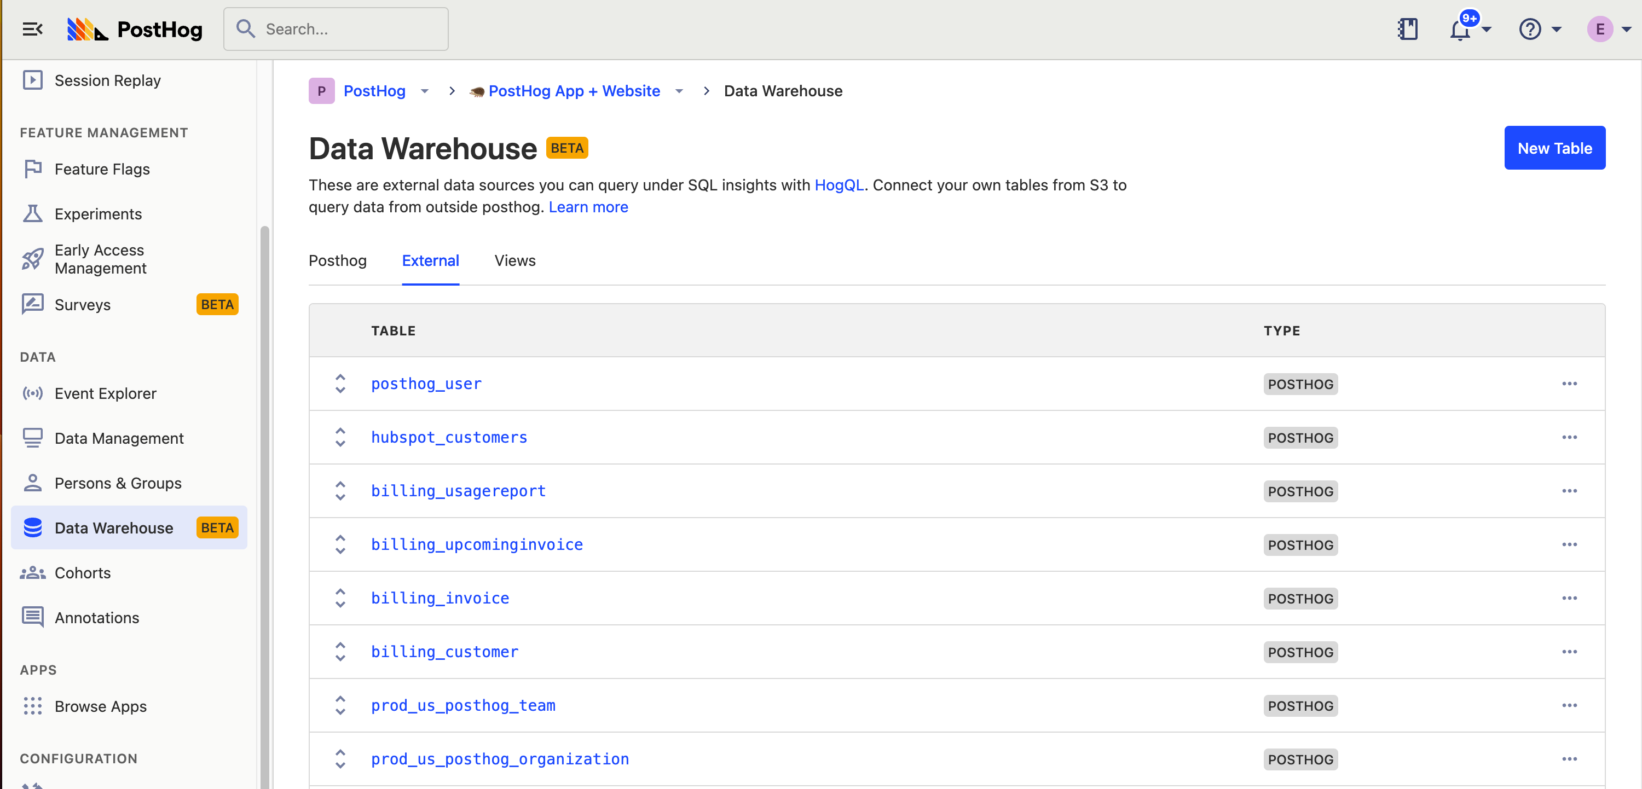Open the Cohorts page
1642x789 pixels.
click(82, 572)
